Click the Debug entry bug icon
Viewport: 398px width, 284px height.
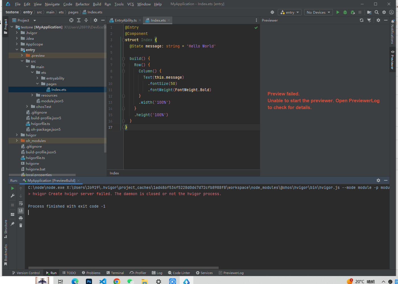[345, 12]
